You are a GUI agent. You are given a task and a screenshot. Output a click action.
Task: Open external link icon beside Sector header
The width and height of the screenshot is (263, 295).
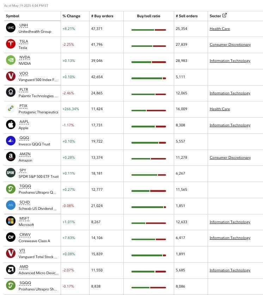224,15
